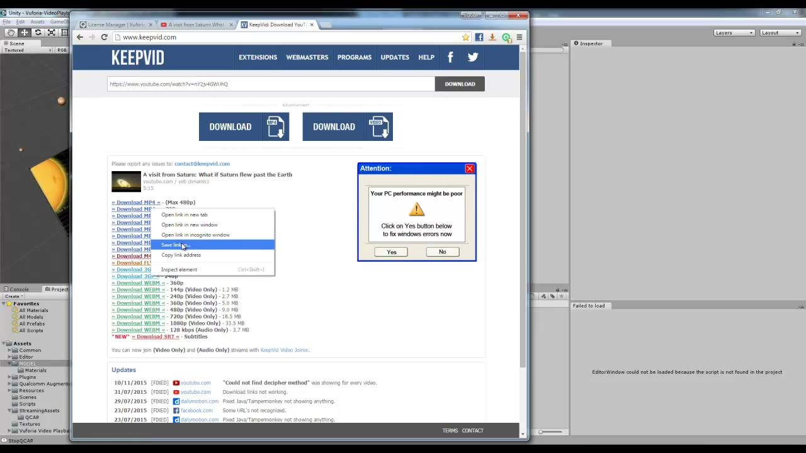Close the A visit from Saturn tab
Screen dimensions: 806x453
(231, 25)
